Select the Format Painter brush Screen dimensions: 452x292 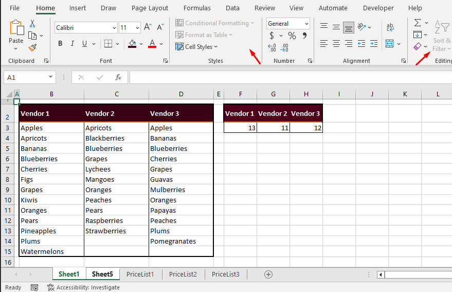pos(32,47)
